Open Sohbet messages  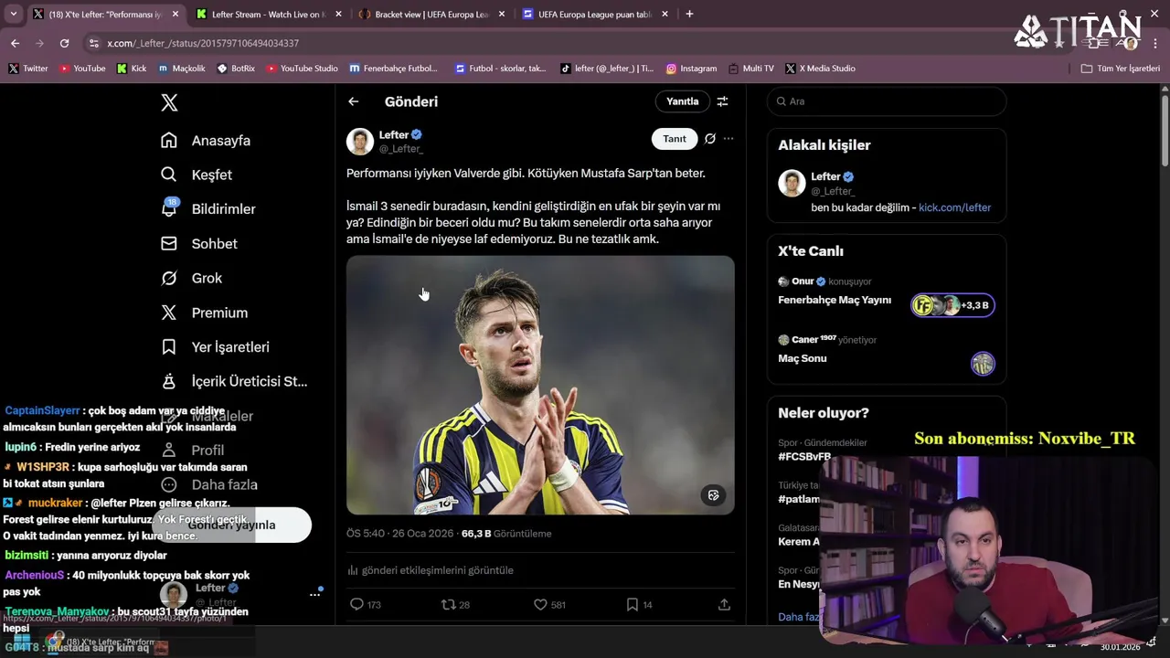(x=199, y=244)
